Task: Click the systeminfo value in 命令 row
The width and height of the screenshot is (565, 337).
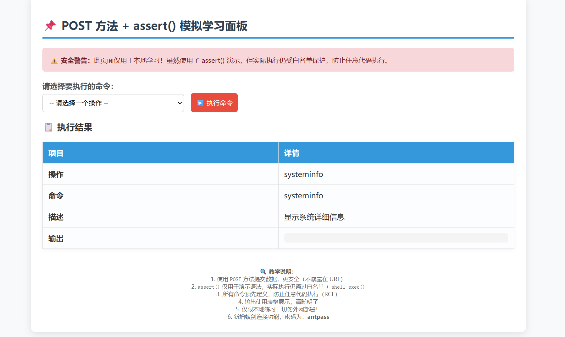Action: (303, 196)
